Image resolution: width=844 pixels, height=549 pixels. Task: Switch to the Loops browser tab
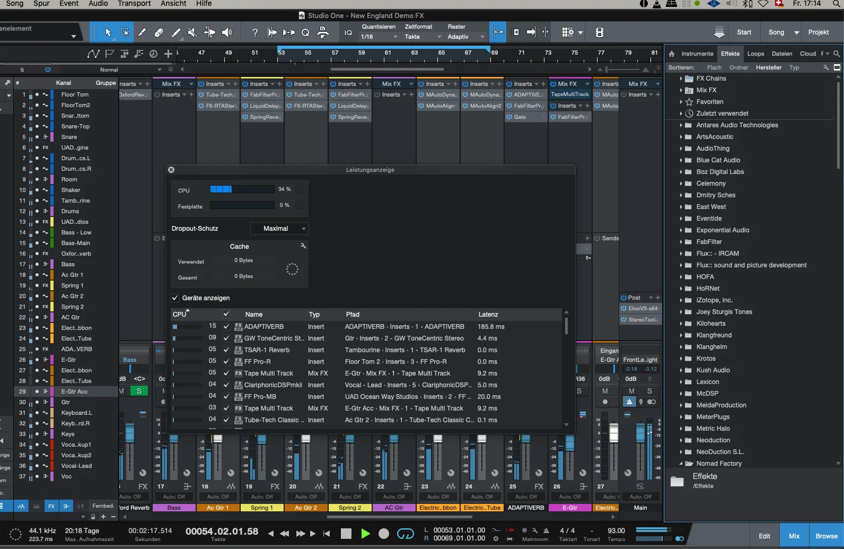pos(755,54)
